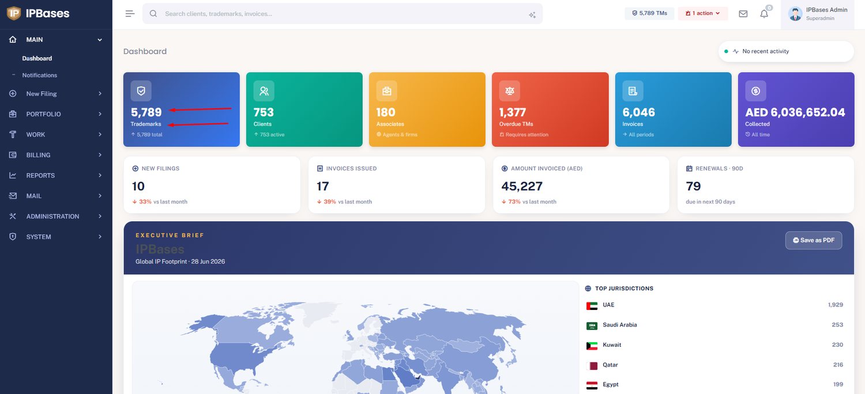
Task: Click the search magnifier icon
Action: (153, 13)
